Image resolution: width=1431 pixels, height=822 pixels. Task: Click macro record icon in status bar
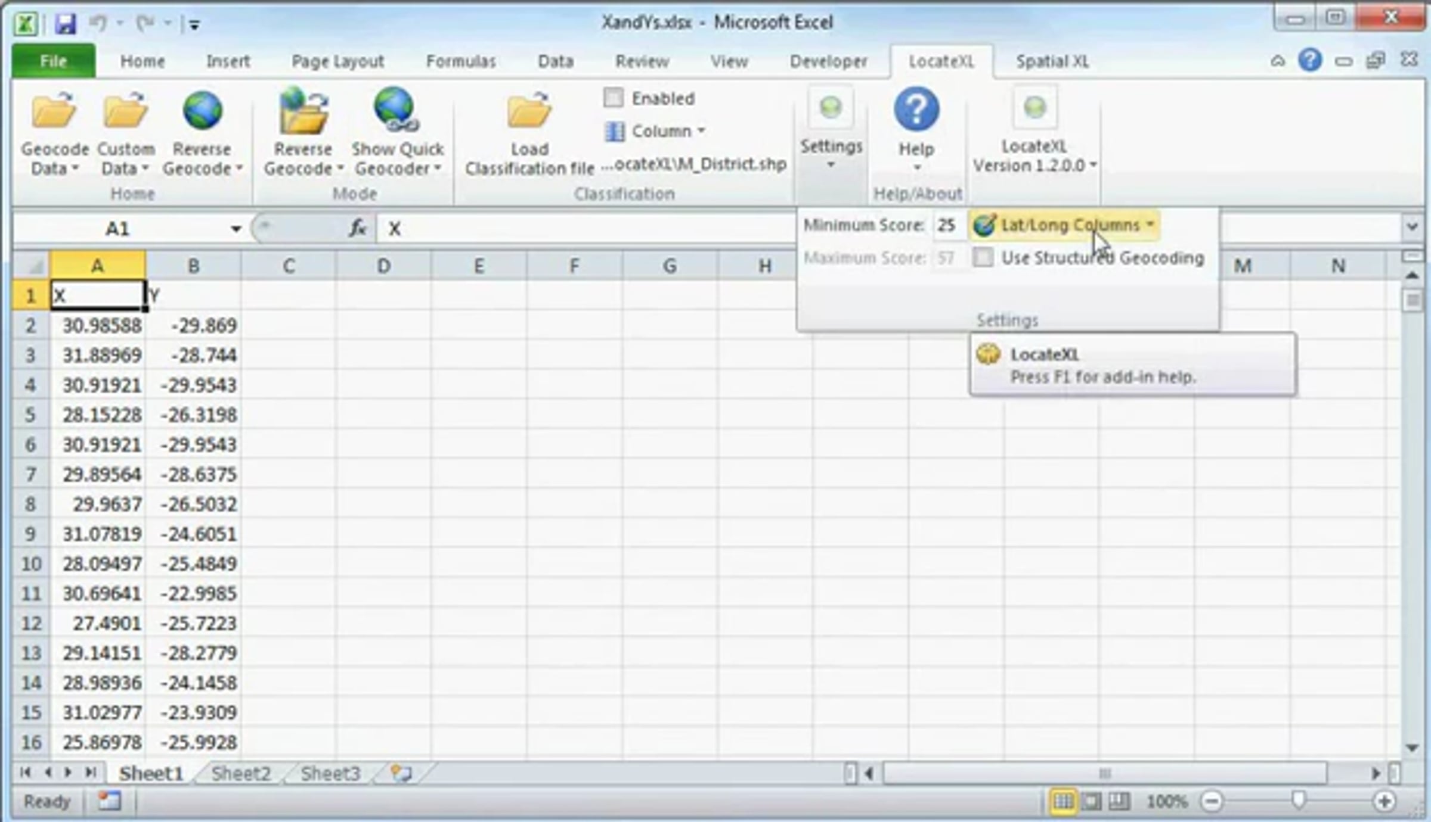pos(110,801)
